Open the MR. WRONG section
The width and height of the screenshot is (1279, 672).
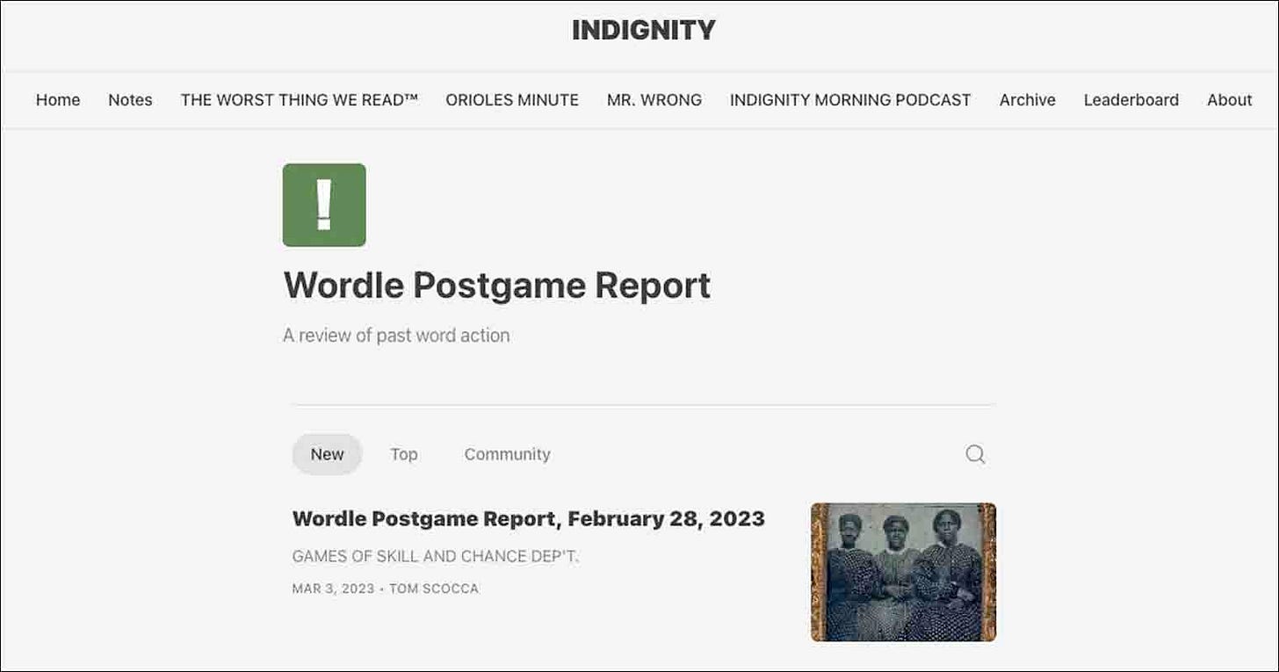point(654,100)
